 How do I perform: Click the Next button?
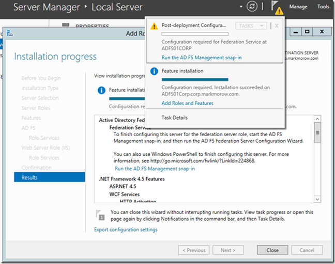(x=228, y=250)
